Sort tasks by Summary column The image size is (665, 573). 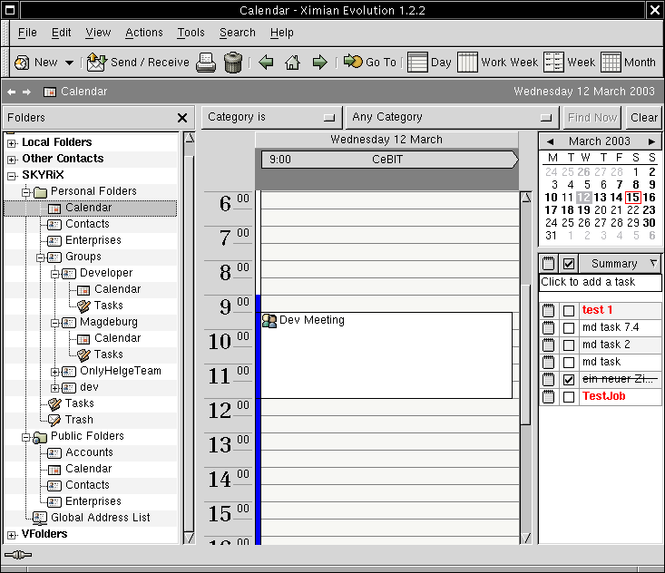point(620,264)
